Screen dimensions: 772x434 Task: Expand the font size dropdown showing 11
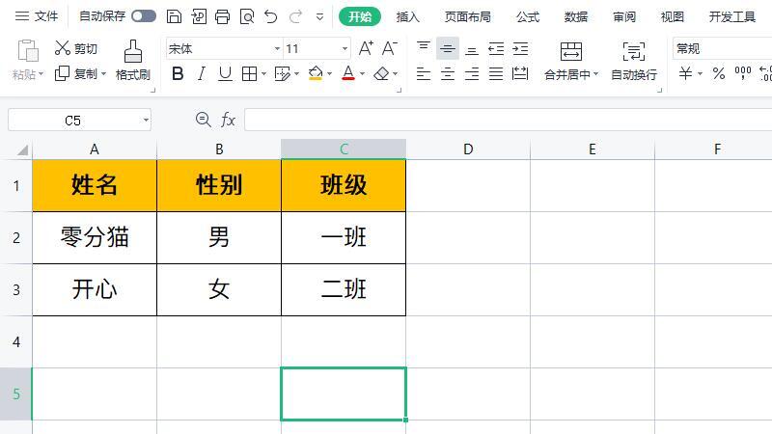[x=345, y=48]
